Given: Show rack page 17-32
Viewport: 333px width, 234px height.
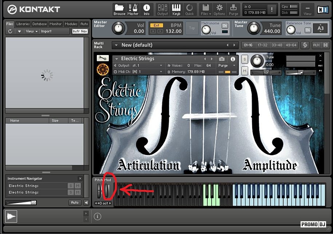Looking at the screenshot, I should [x=262, y=45].
